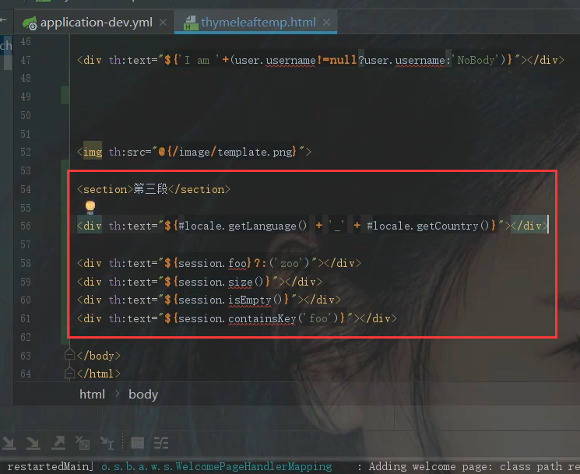Switch to the application-dev.yml tab
This screenshot has width=580, height=474.
click(97, 23)
